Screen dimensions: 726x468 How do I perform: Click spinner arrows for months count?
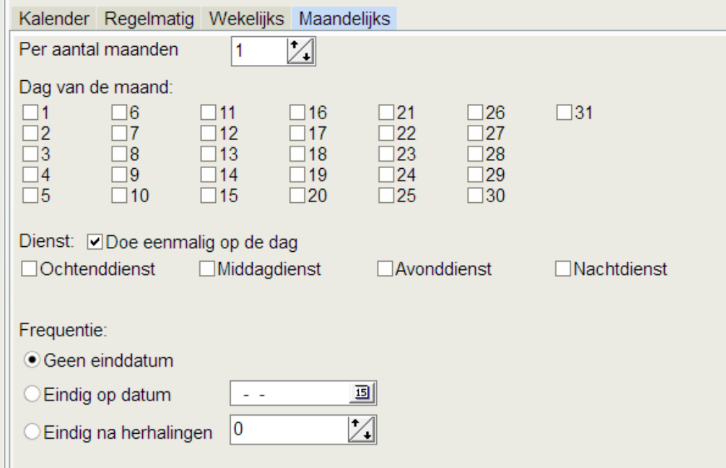coord(302,53)
